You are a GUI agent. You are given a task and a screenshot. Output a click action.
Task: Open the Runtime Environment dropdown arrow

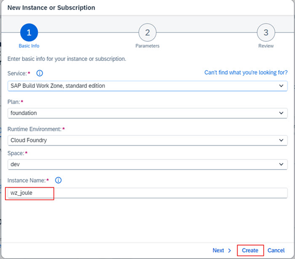click(x=281, y=140)
